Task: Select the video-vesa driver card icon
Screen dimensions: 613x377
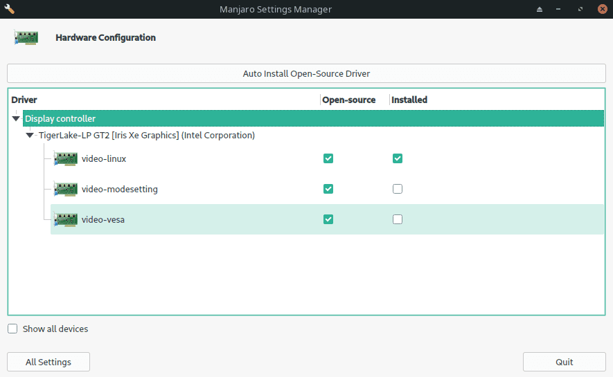Action: click(x=65, y=220)
